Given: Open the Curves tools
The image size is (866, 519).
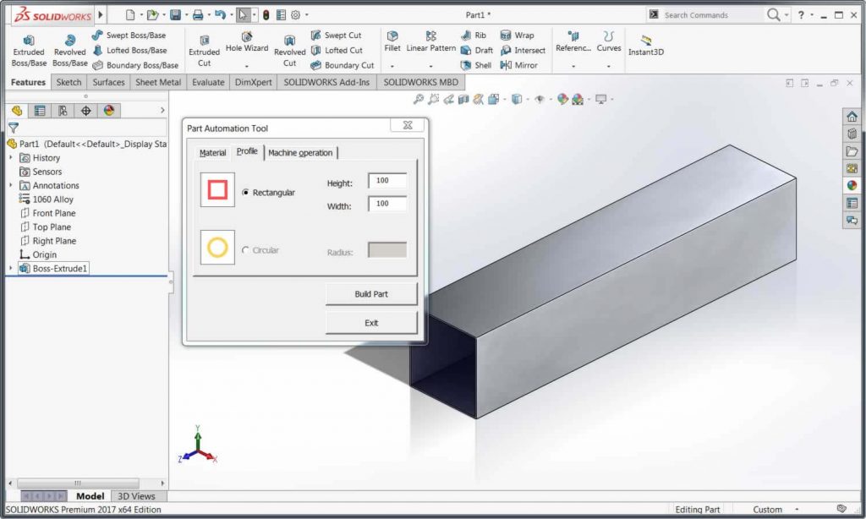Looking at the screenshot, I should point(609,42).
